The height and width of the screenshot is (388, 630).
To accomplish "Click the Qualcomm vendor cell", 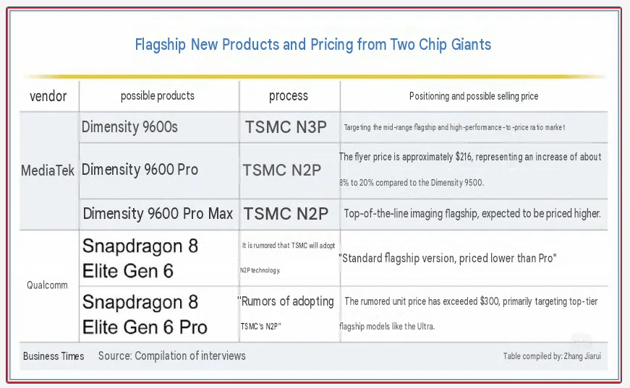I will (x=47, y=285).
